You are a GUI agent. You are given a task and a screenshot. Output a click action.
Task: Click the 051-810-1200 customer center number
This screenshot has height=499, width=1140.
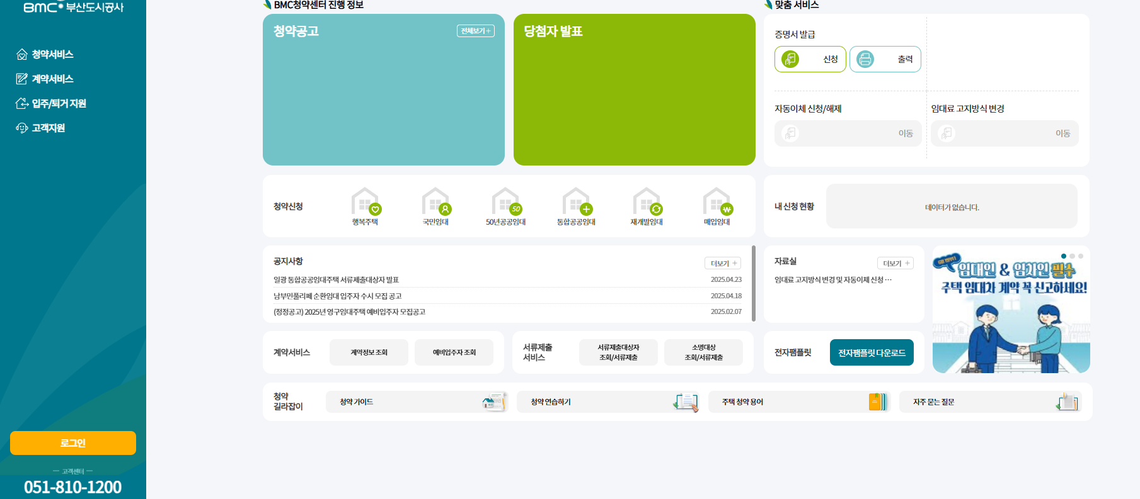pyautogui.click(x=73, y=487)
